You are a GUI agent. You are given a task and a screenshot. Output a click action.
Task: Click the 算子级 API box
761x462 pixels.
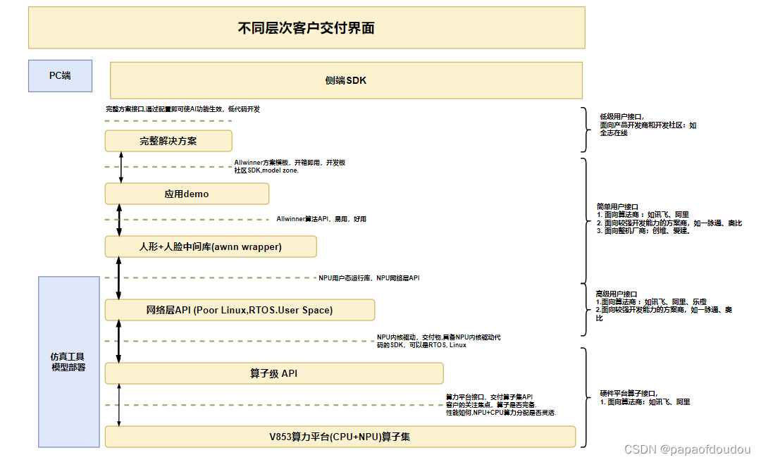point(274,373)
